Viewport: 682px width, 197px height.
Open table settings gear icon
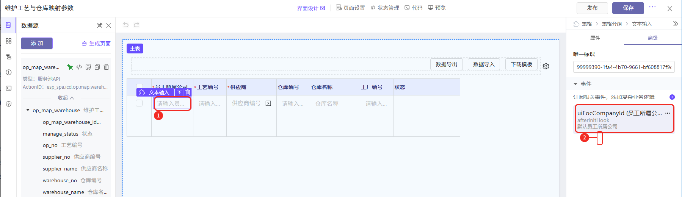coord(546,66)
